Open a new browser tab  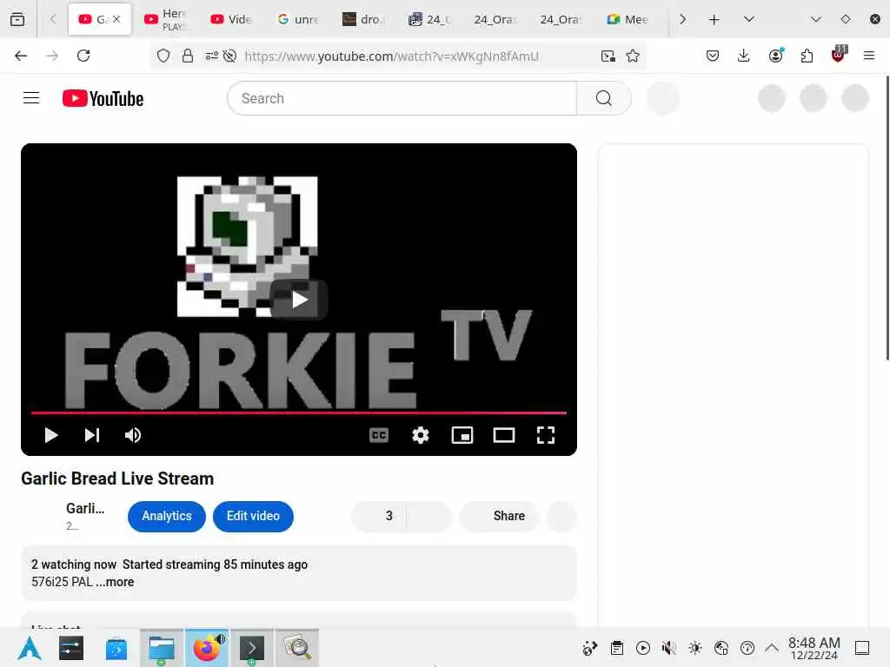(x=714, y=19)
